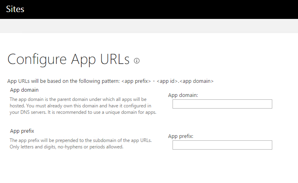
Task: Focus the App domain text box
Action: coord(222,104)
